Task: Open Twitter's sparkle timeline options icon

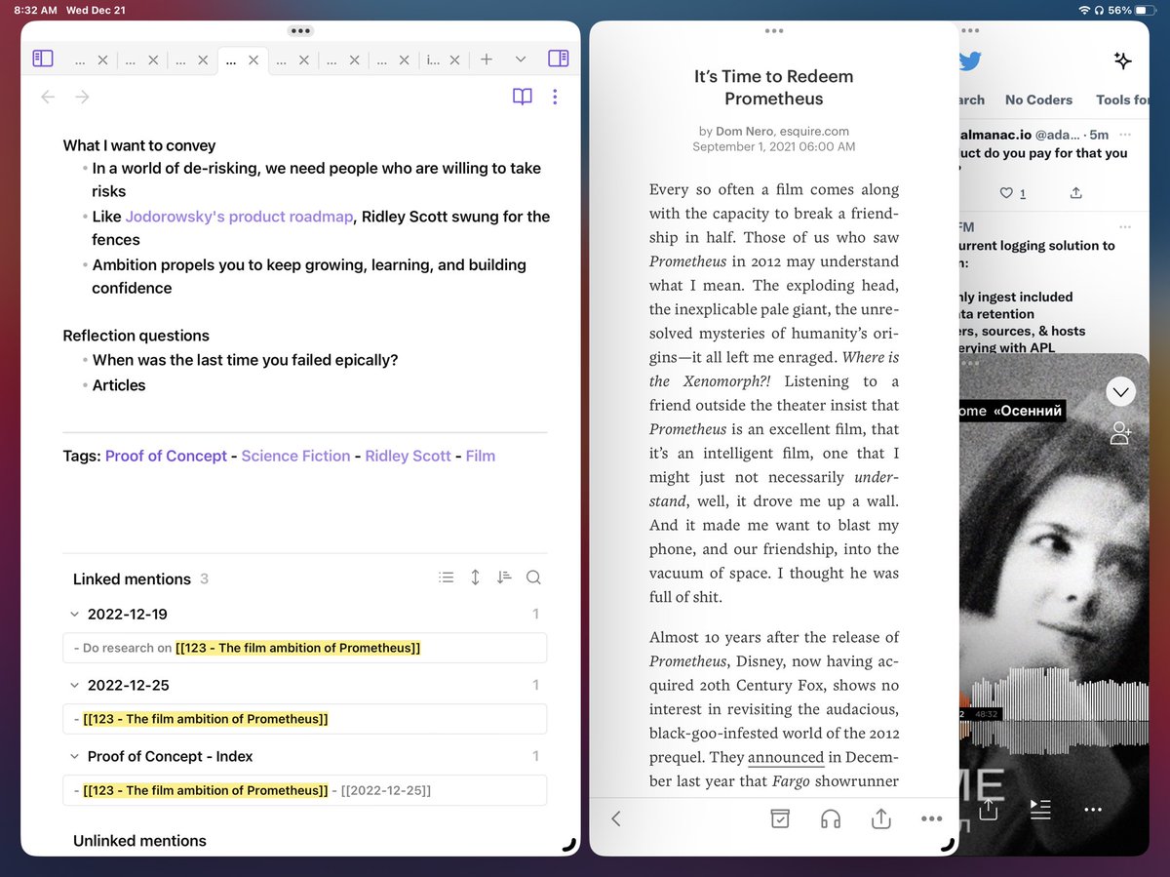Action: pyautogui.click(x=1122, y=60)
